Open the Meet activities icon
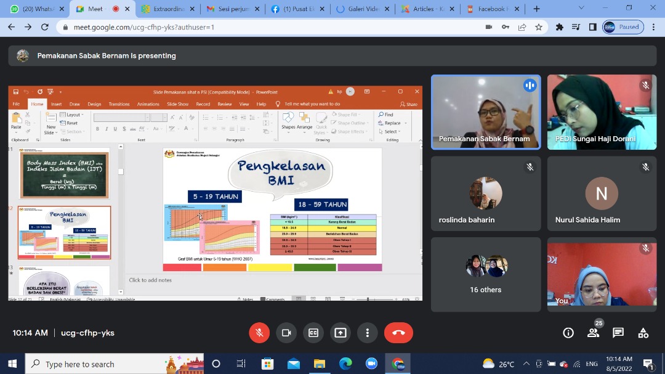Image resolution: width=665 pixels, height=374 pixels. pos(643,333)
